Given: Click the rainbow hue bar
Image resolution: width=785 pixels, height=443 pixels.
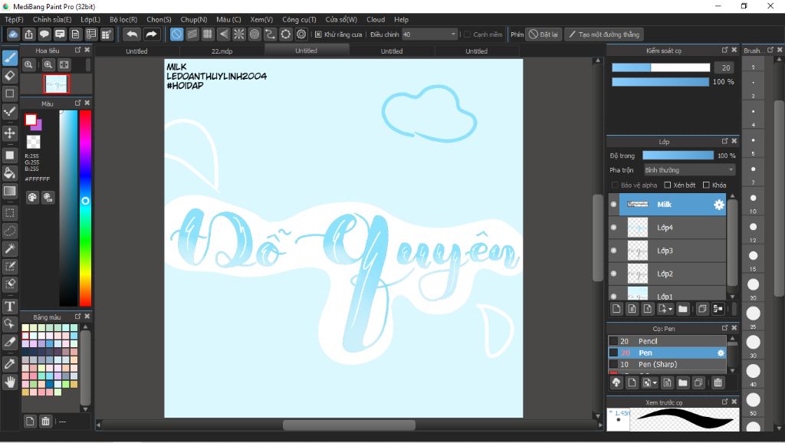Looking at the screenshot, I should click(x=86, y=208).
